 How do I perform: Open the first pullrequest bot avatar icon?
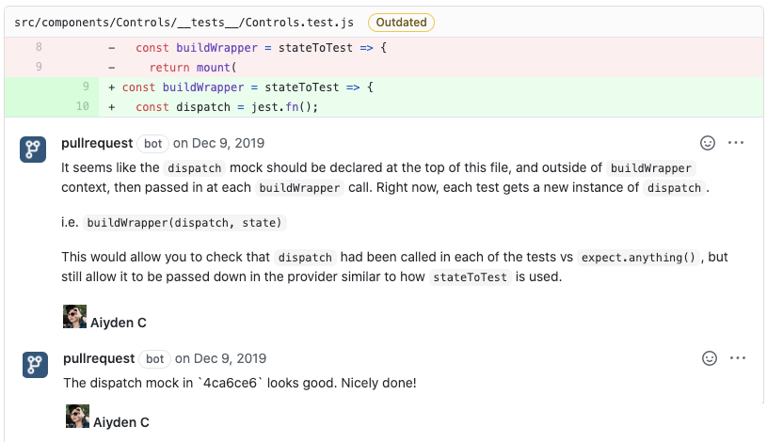point(33,150)
